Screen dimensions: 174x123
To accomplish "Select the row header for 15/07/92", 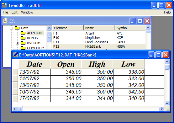I will click(15, 85).
